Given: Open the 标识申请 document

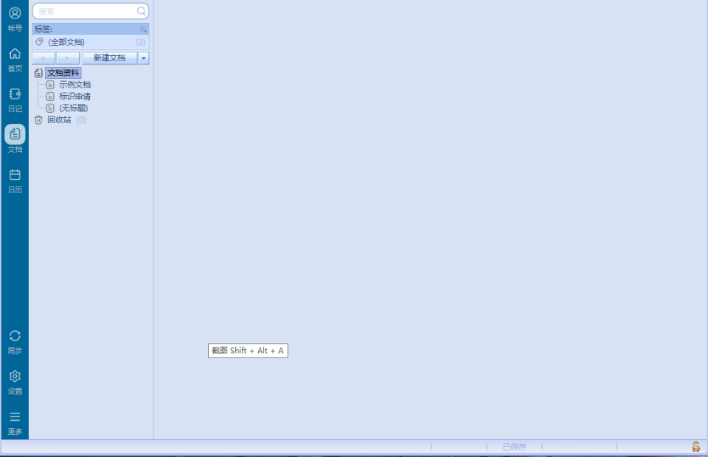Looking at the screenshot, I should click(x=74, y=97).
